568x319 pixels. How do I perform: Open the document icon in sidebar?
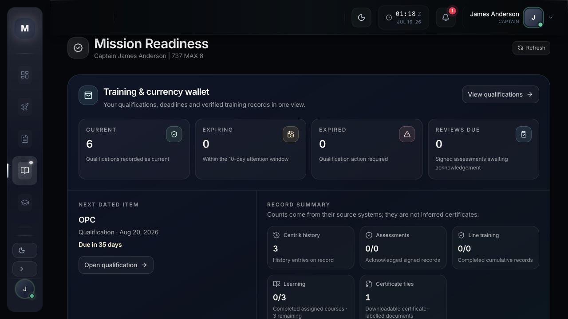pyautogui.click(x=25, y=139)
